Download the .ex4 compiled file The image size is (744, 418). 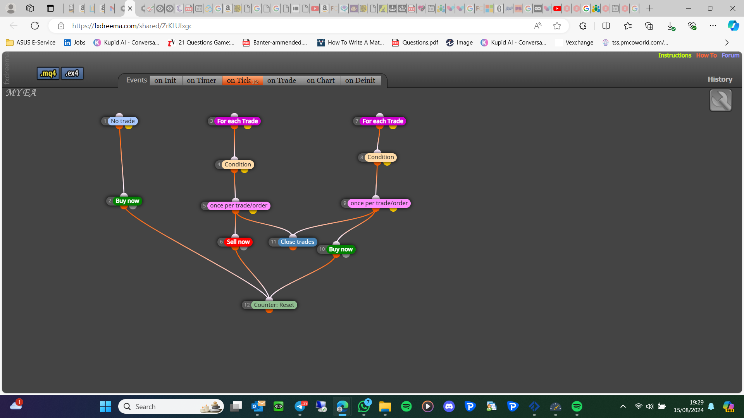pos(72,73)
